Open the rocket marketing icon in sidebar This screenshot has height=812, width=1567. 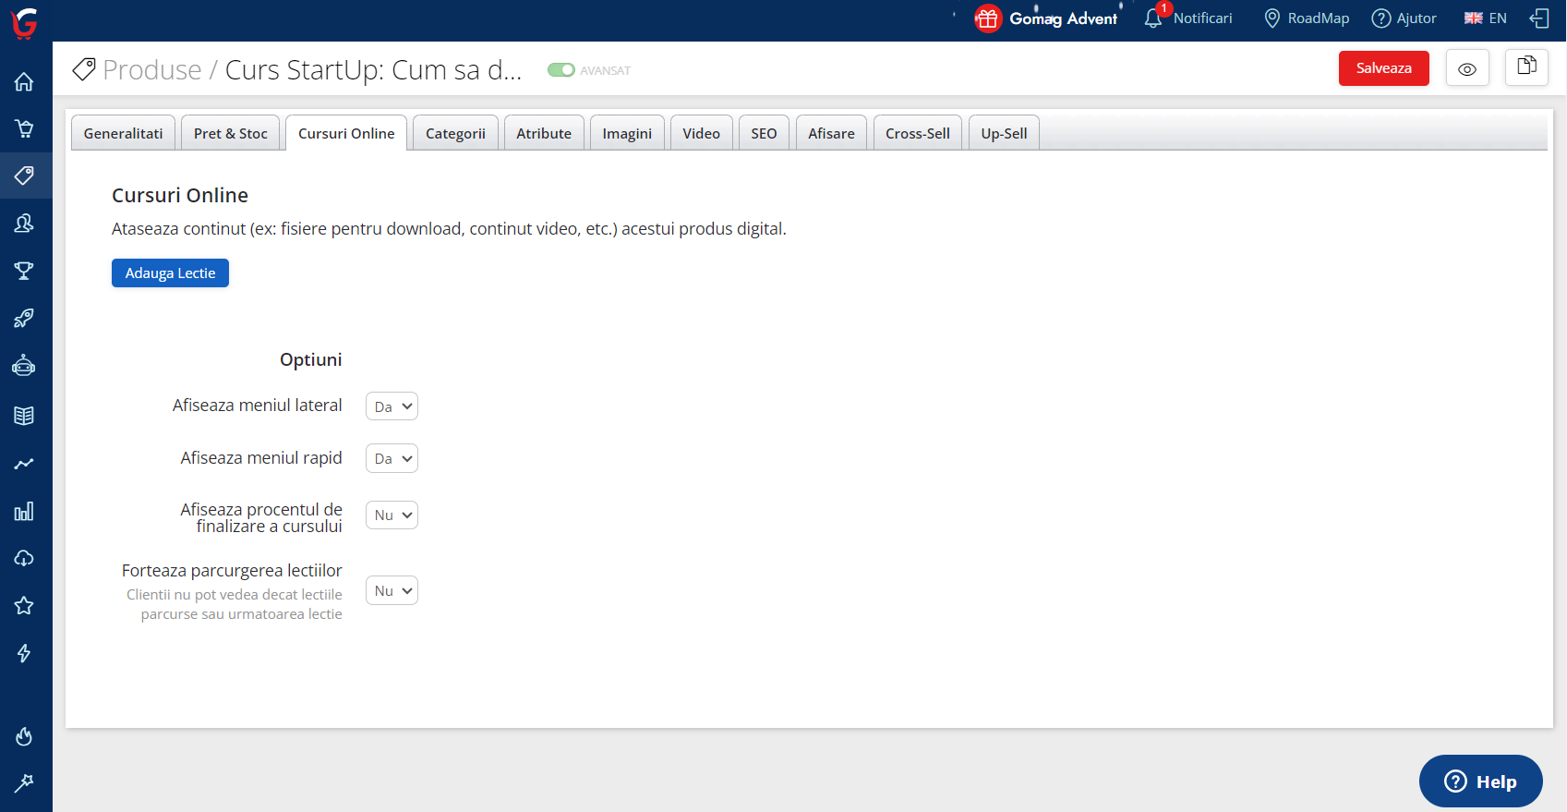point(24,319)
